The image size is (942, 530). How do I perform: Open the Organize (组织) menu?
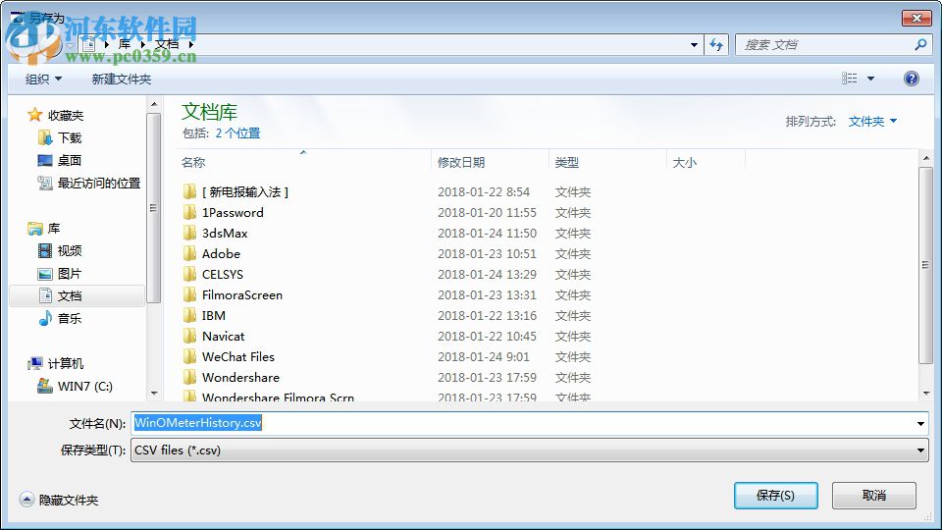coord(43,79)
